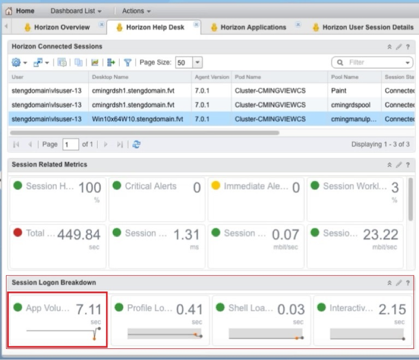Collapse the Session Related Metrics widget
Image resolution: width=419 pixels, height=360 pixels.
(x=390, y=165)
